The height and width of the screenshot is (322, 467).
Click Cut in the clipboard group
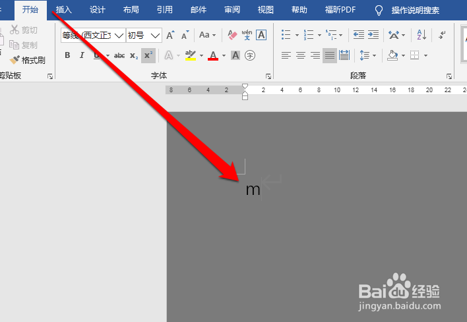24,30
